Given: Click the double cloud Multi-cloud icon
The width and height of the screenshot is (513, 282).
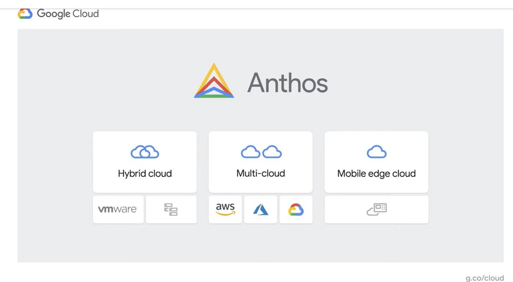Looking at the screenshot, I should click(x=261, y=151).
